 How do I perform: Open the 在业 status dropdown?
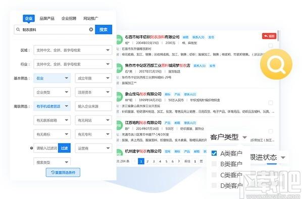coord(52,78)
